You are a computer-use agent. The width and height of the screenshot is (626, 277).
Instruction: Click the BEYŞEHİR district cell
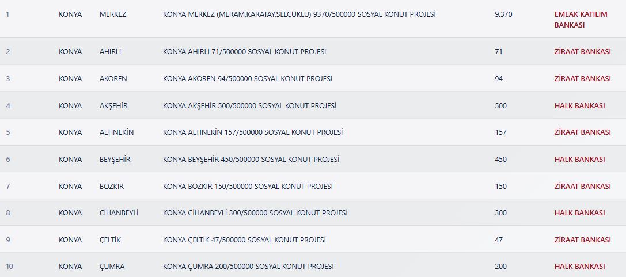pyautogui.click(x=115, y=160)
